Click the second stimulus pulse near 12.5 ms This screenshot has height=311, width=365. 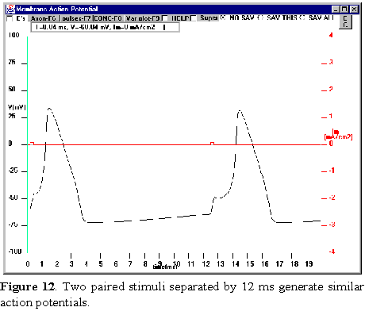pos(212,144)
